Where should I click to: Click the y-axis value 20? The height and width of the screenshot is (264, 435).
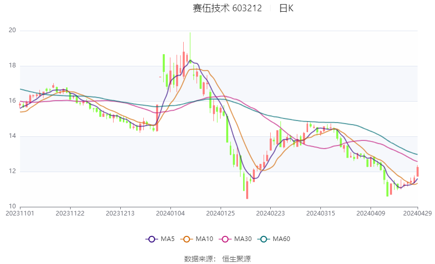12,30
